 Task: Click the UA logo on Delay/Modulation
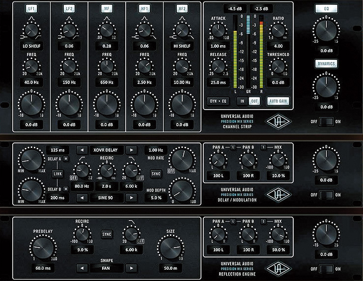click(x=278, y=195)
